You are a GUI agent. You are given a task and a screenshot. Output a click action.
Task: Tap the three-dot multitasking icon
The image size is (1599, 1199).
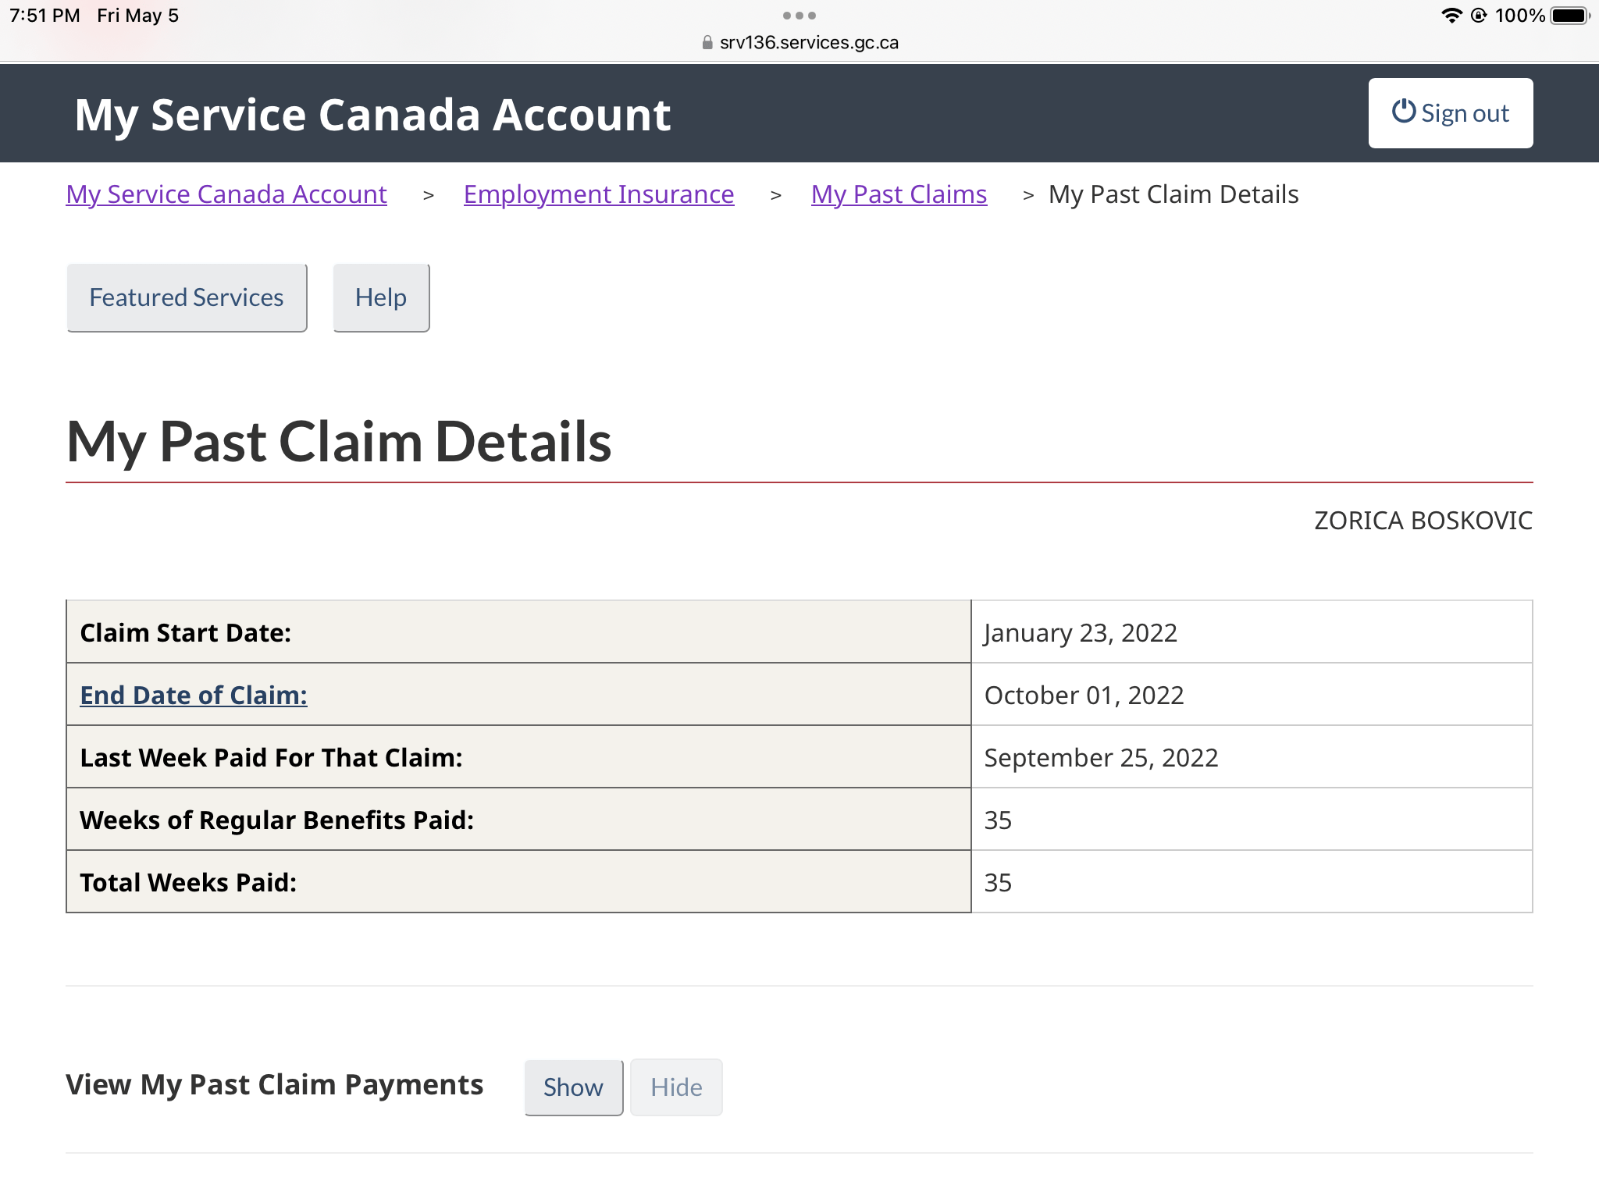799,16
